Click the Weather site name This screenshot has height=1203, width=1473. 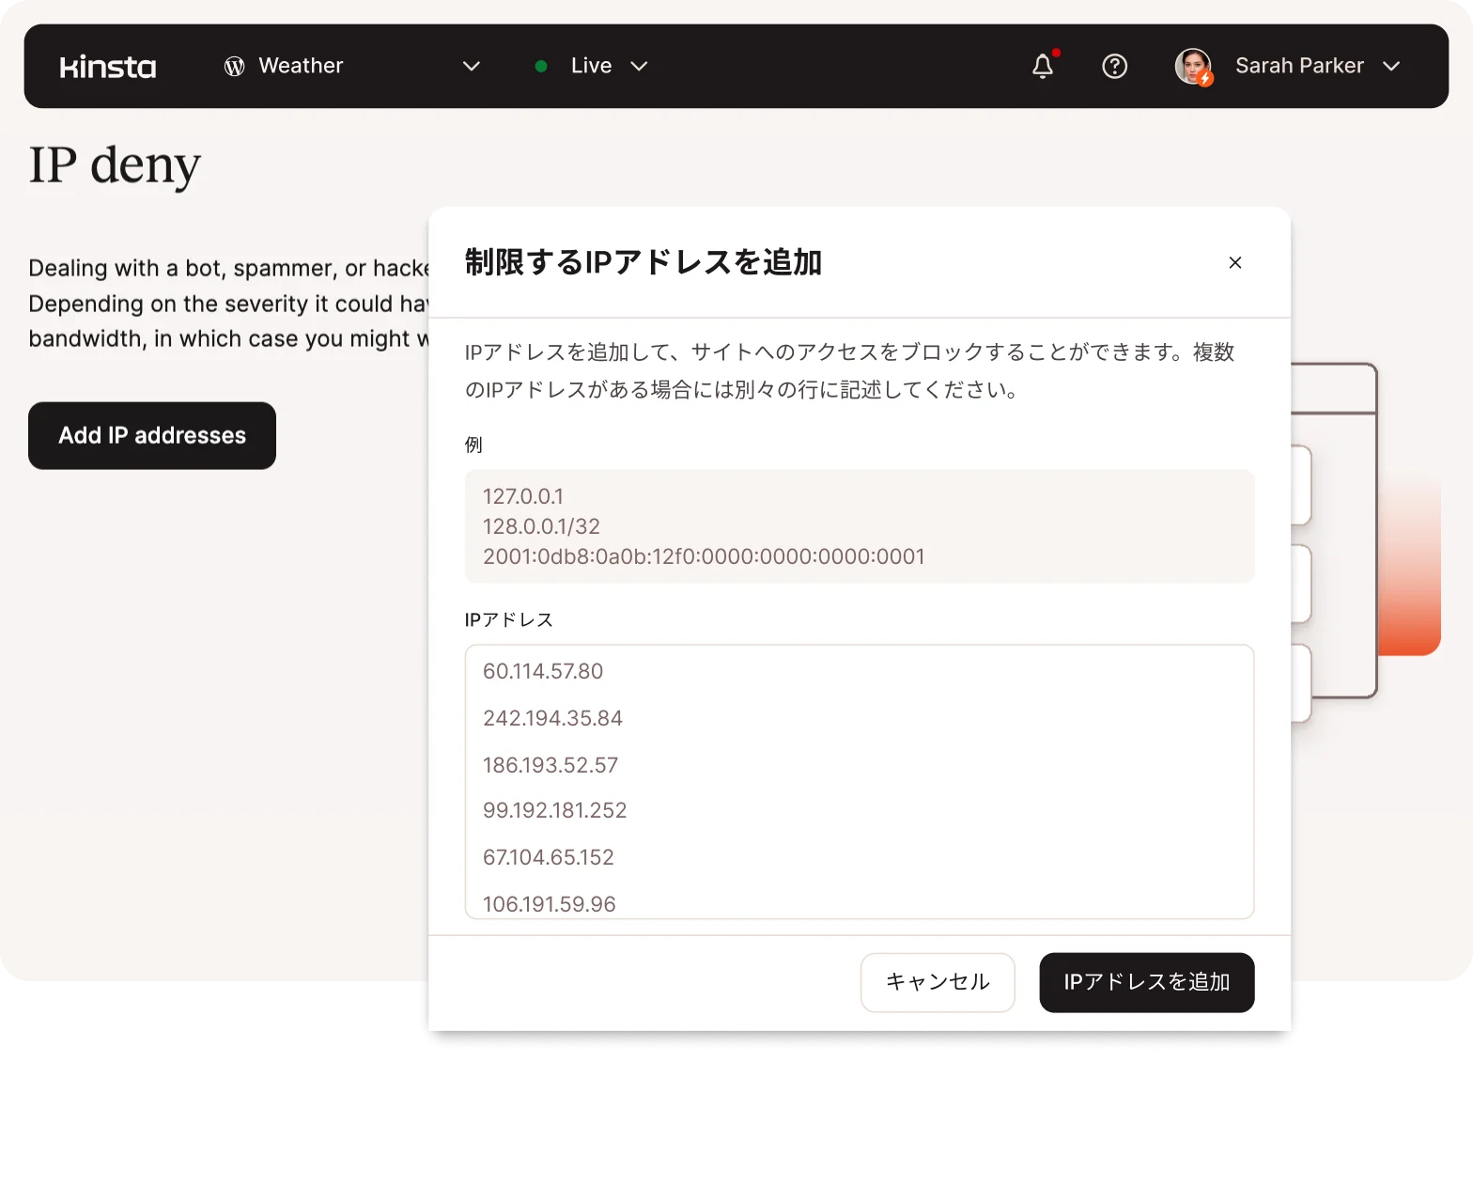click(x=301, y=67)
